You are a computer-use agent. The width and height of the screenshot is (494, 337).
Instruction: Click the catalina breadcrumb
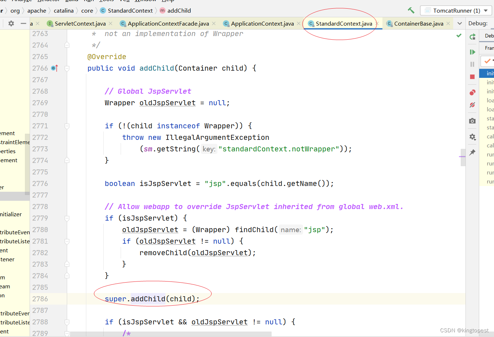tap(64, 10)
